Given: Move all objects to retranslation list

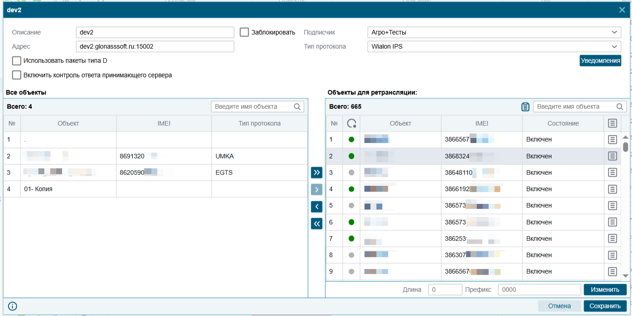Looking at the screenshot, I should coord(317,172).
